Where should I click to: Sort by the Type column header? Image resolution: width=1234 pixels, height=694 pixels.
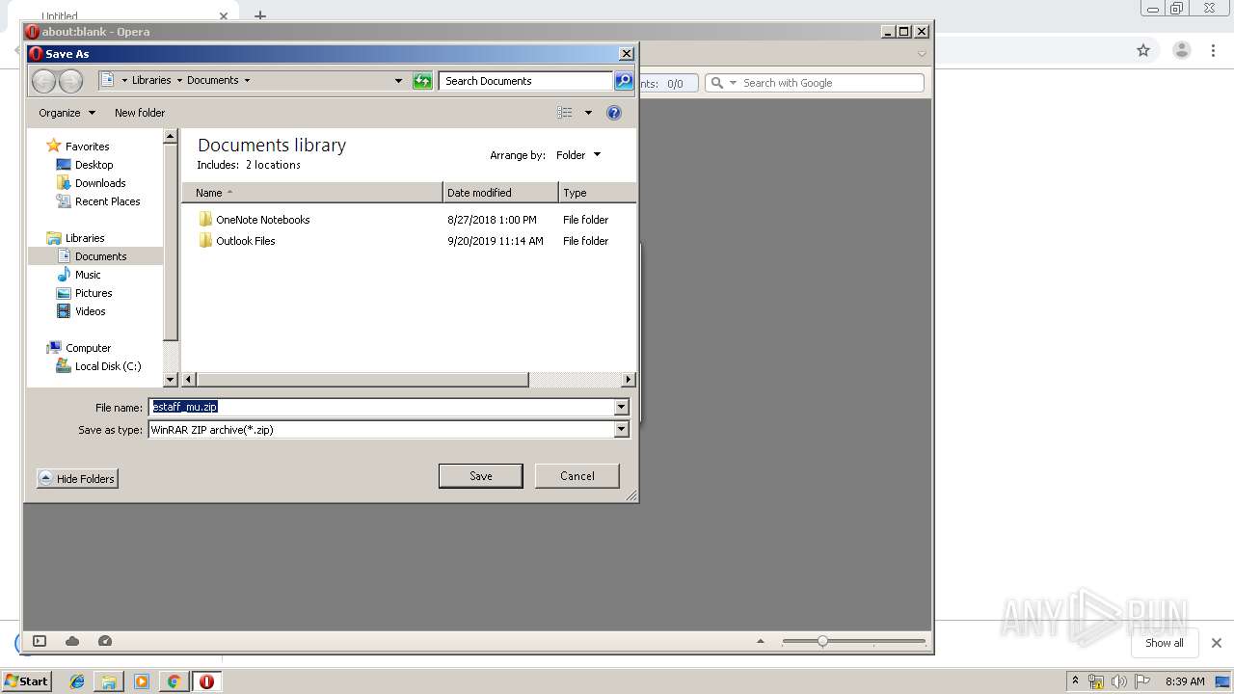[597, 193]
